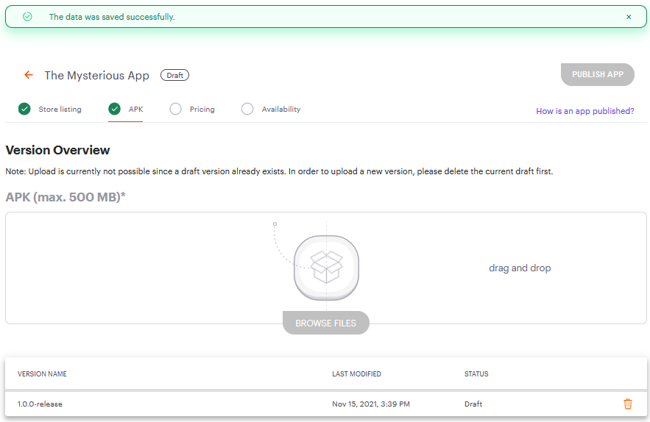650x422 pixels.
Task: Click the green success checkmark icon in banner
Action: tap(27, 17)
